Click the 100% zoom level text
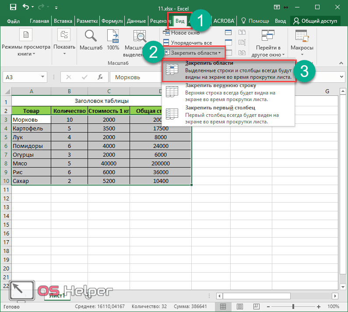Image resolution: width=348 pixels, height=312 pixels. (x=333, y=306)
